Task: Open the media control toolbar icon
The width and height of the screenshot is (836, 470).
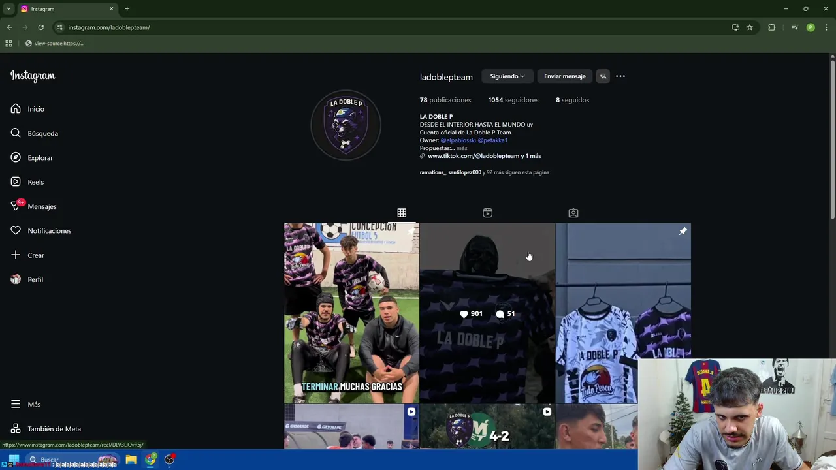Action: click(x=795, y=27)
